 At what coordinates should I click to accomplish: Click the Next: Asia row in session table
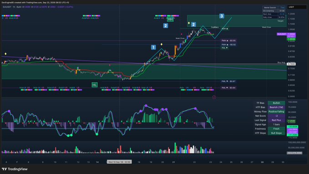pyautogui.click(x=274, y=14)
